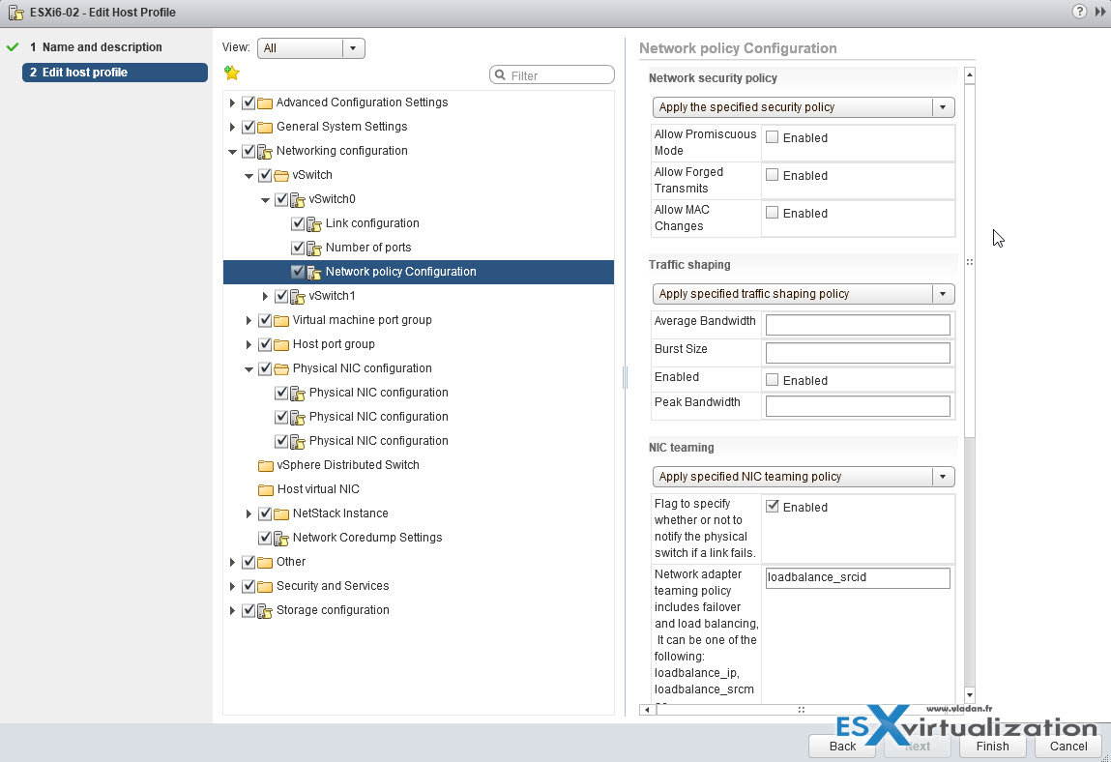Click the vSwitch folder icon
Image resolution: width=1111 pixels, height=762 pixels.
(281, 175)
